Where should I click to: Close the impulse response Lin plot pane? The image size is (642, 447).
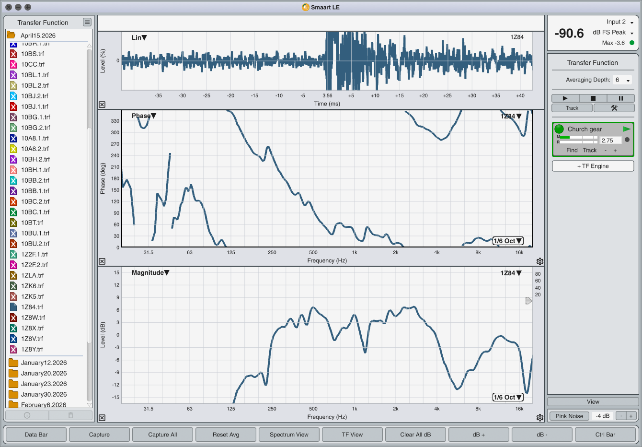click(102, 105)
